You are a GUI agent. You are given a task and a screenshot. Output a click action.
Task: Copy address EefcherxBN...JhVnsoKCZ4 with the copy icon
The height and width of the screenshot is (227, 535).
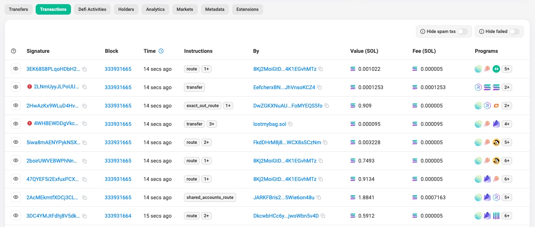319,88
